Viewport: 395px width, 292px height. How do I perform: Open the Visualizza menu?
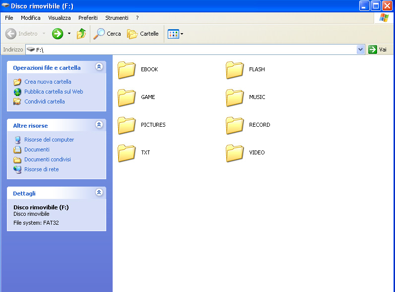[x=60, y=18]
